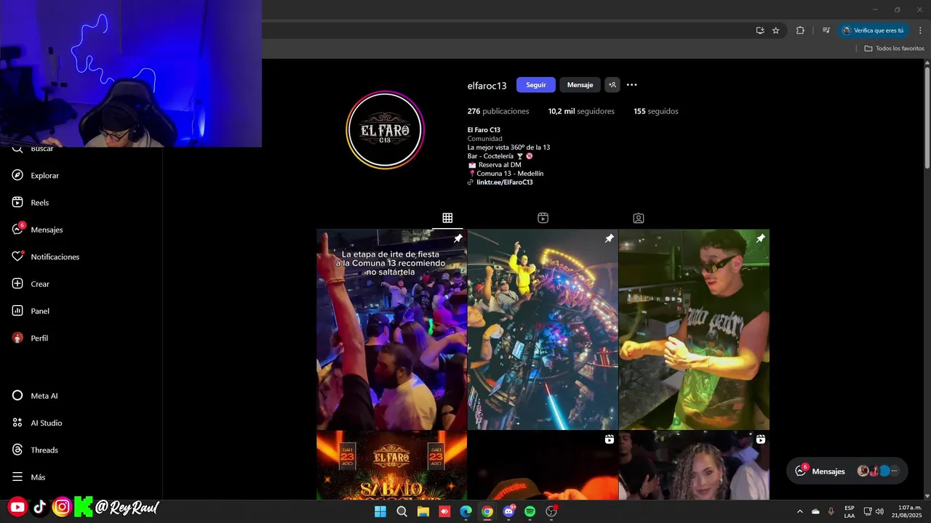Open the Panel dashboard item

coord(40,311)
